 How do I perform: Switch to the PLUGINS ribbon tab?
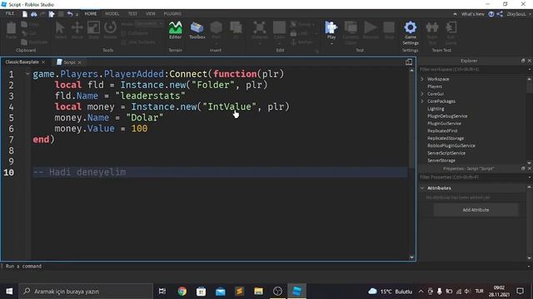pyautogui.click(x=172, y=13)
